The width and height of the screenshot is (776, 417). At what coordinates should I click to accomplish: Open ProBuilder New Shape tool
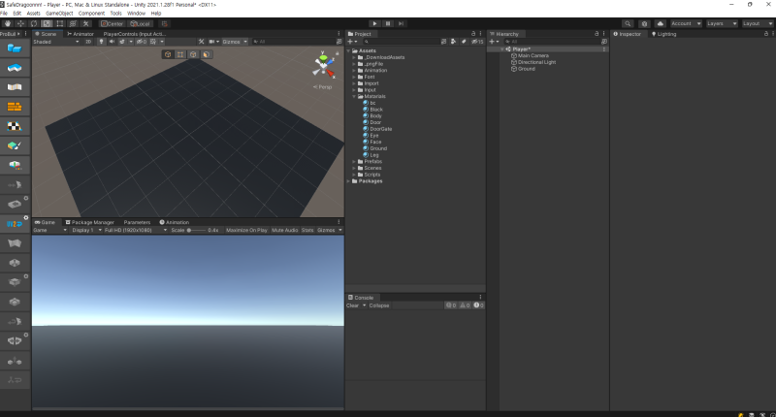tap(15, 48)
